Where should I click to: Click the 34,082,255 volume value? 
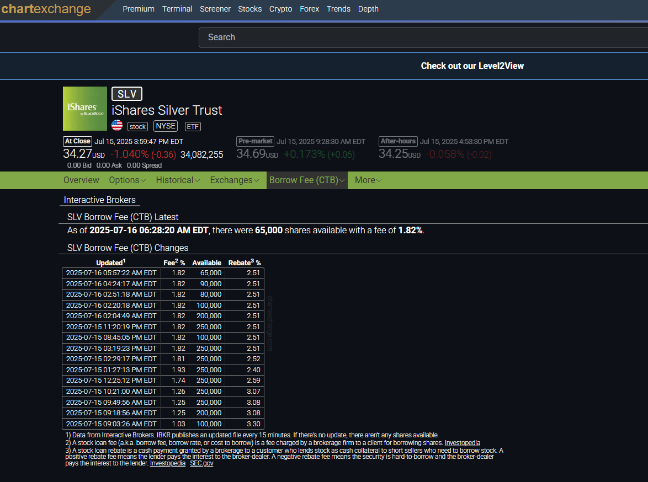[x=201, y=154]
